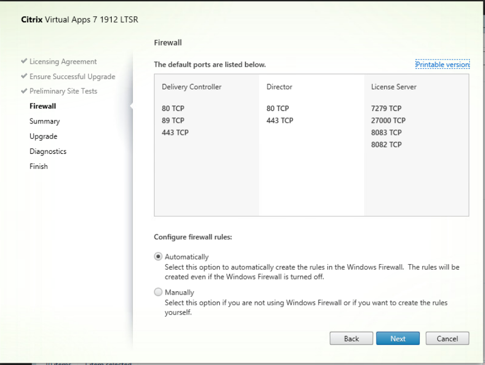Click the Preliminary Site Tests checkmark icon
This screenshot has width=485, height=365.
point(24,90)
